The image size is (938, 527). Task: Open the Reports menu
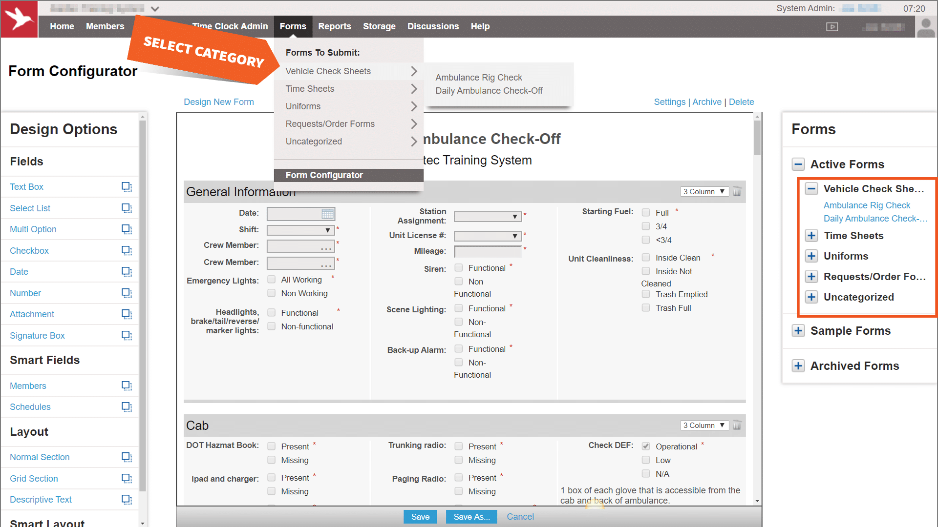(334, 26)
